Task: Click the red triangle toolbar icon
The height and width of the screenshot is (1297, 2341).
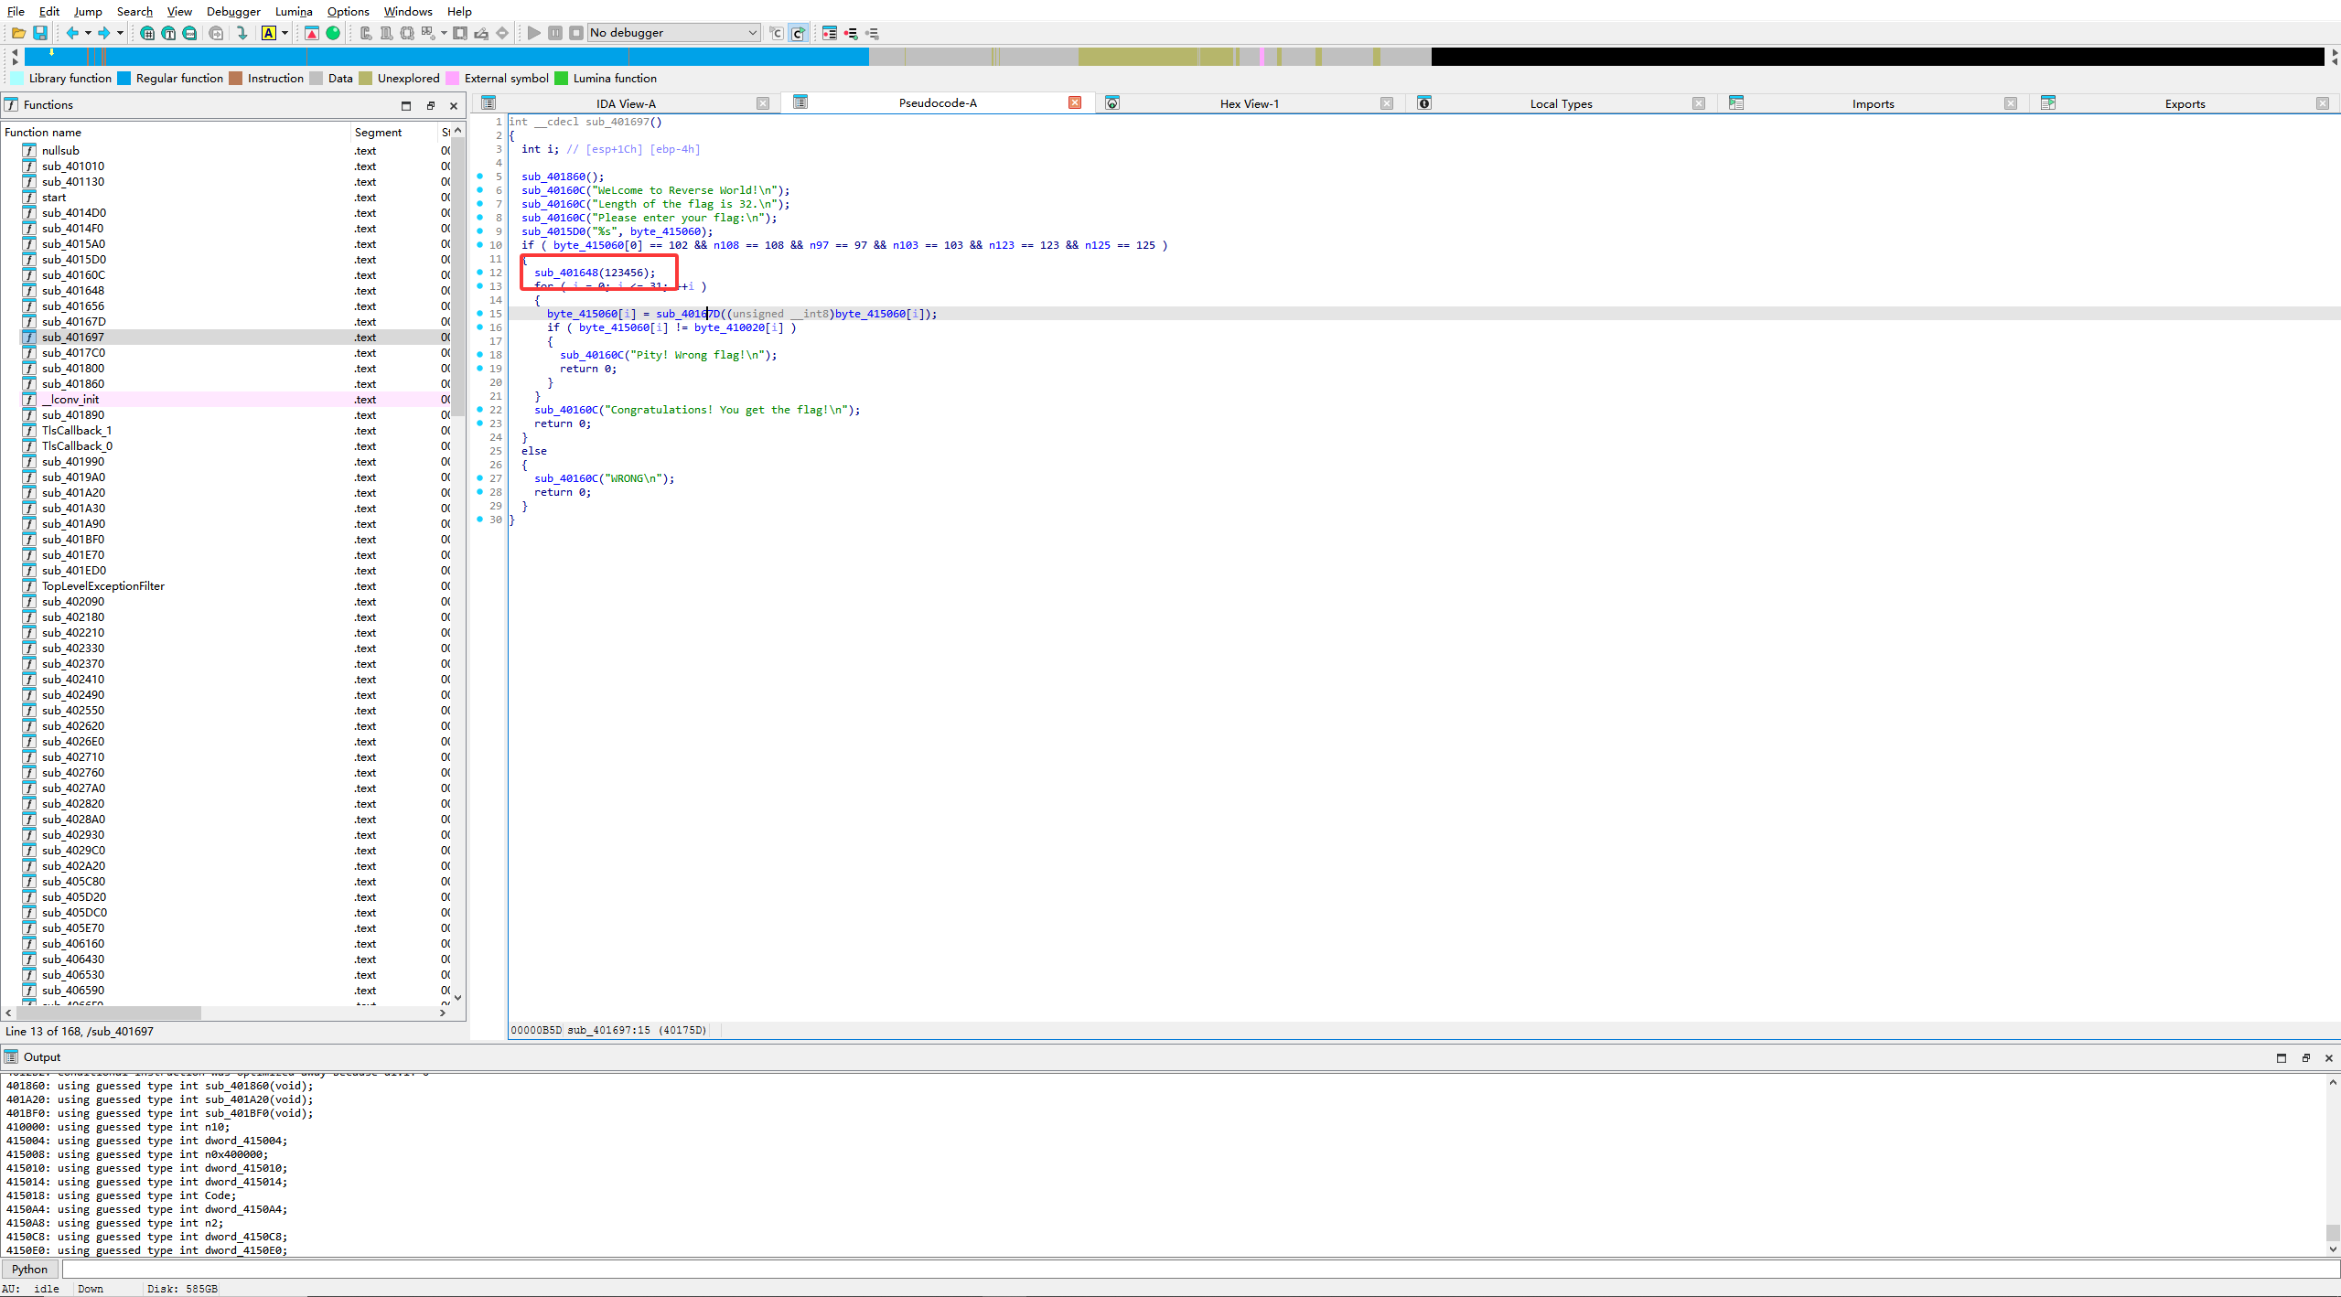Action: 312,33
